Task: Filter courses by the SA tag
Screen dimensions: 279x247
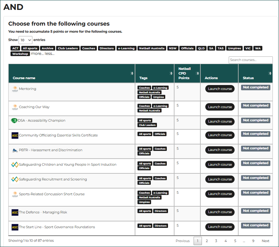Action: 211,48
